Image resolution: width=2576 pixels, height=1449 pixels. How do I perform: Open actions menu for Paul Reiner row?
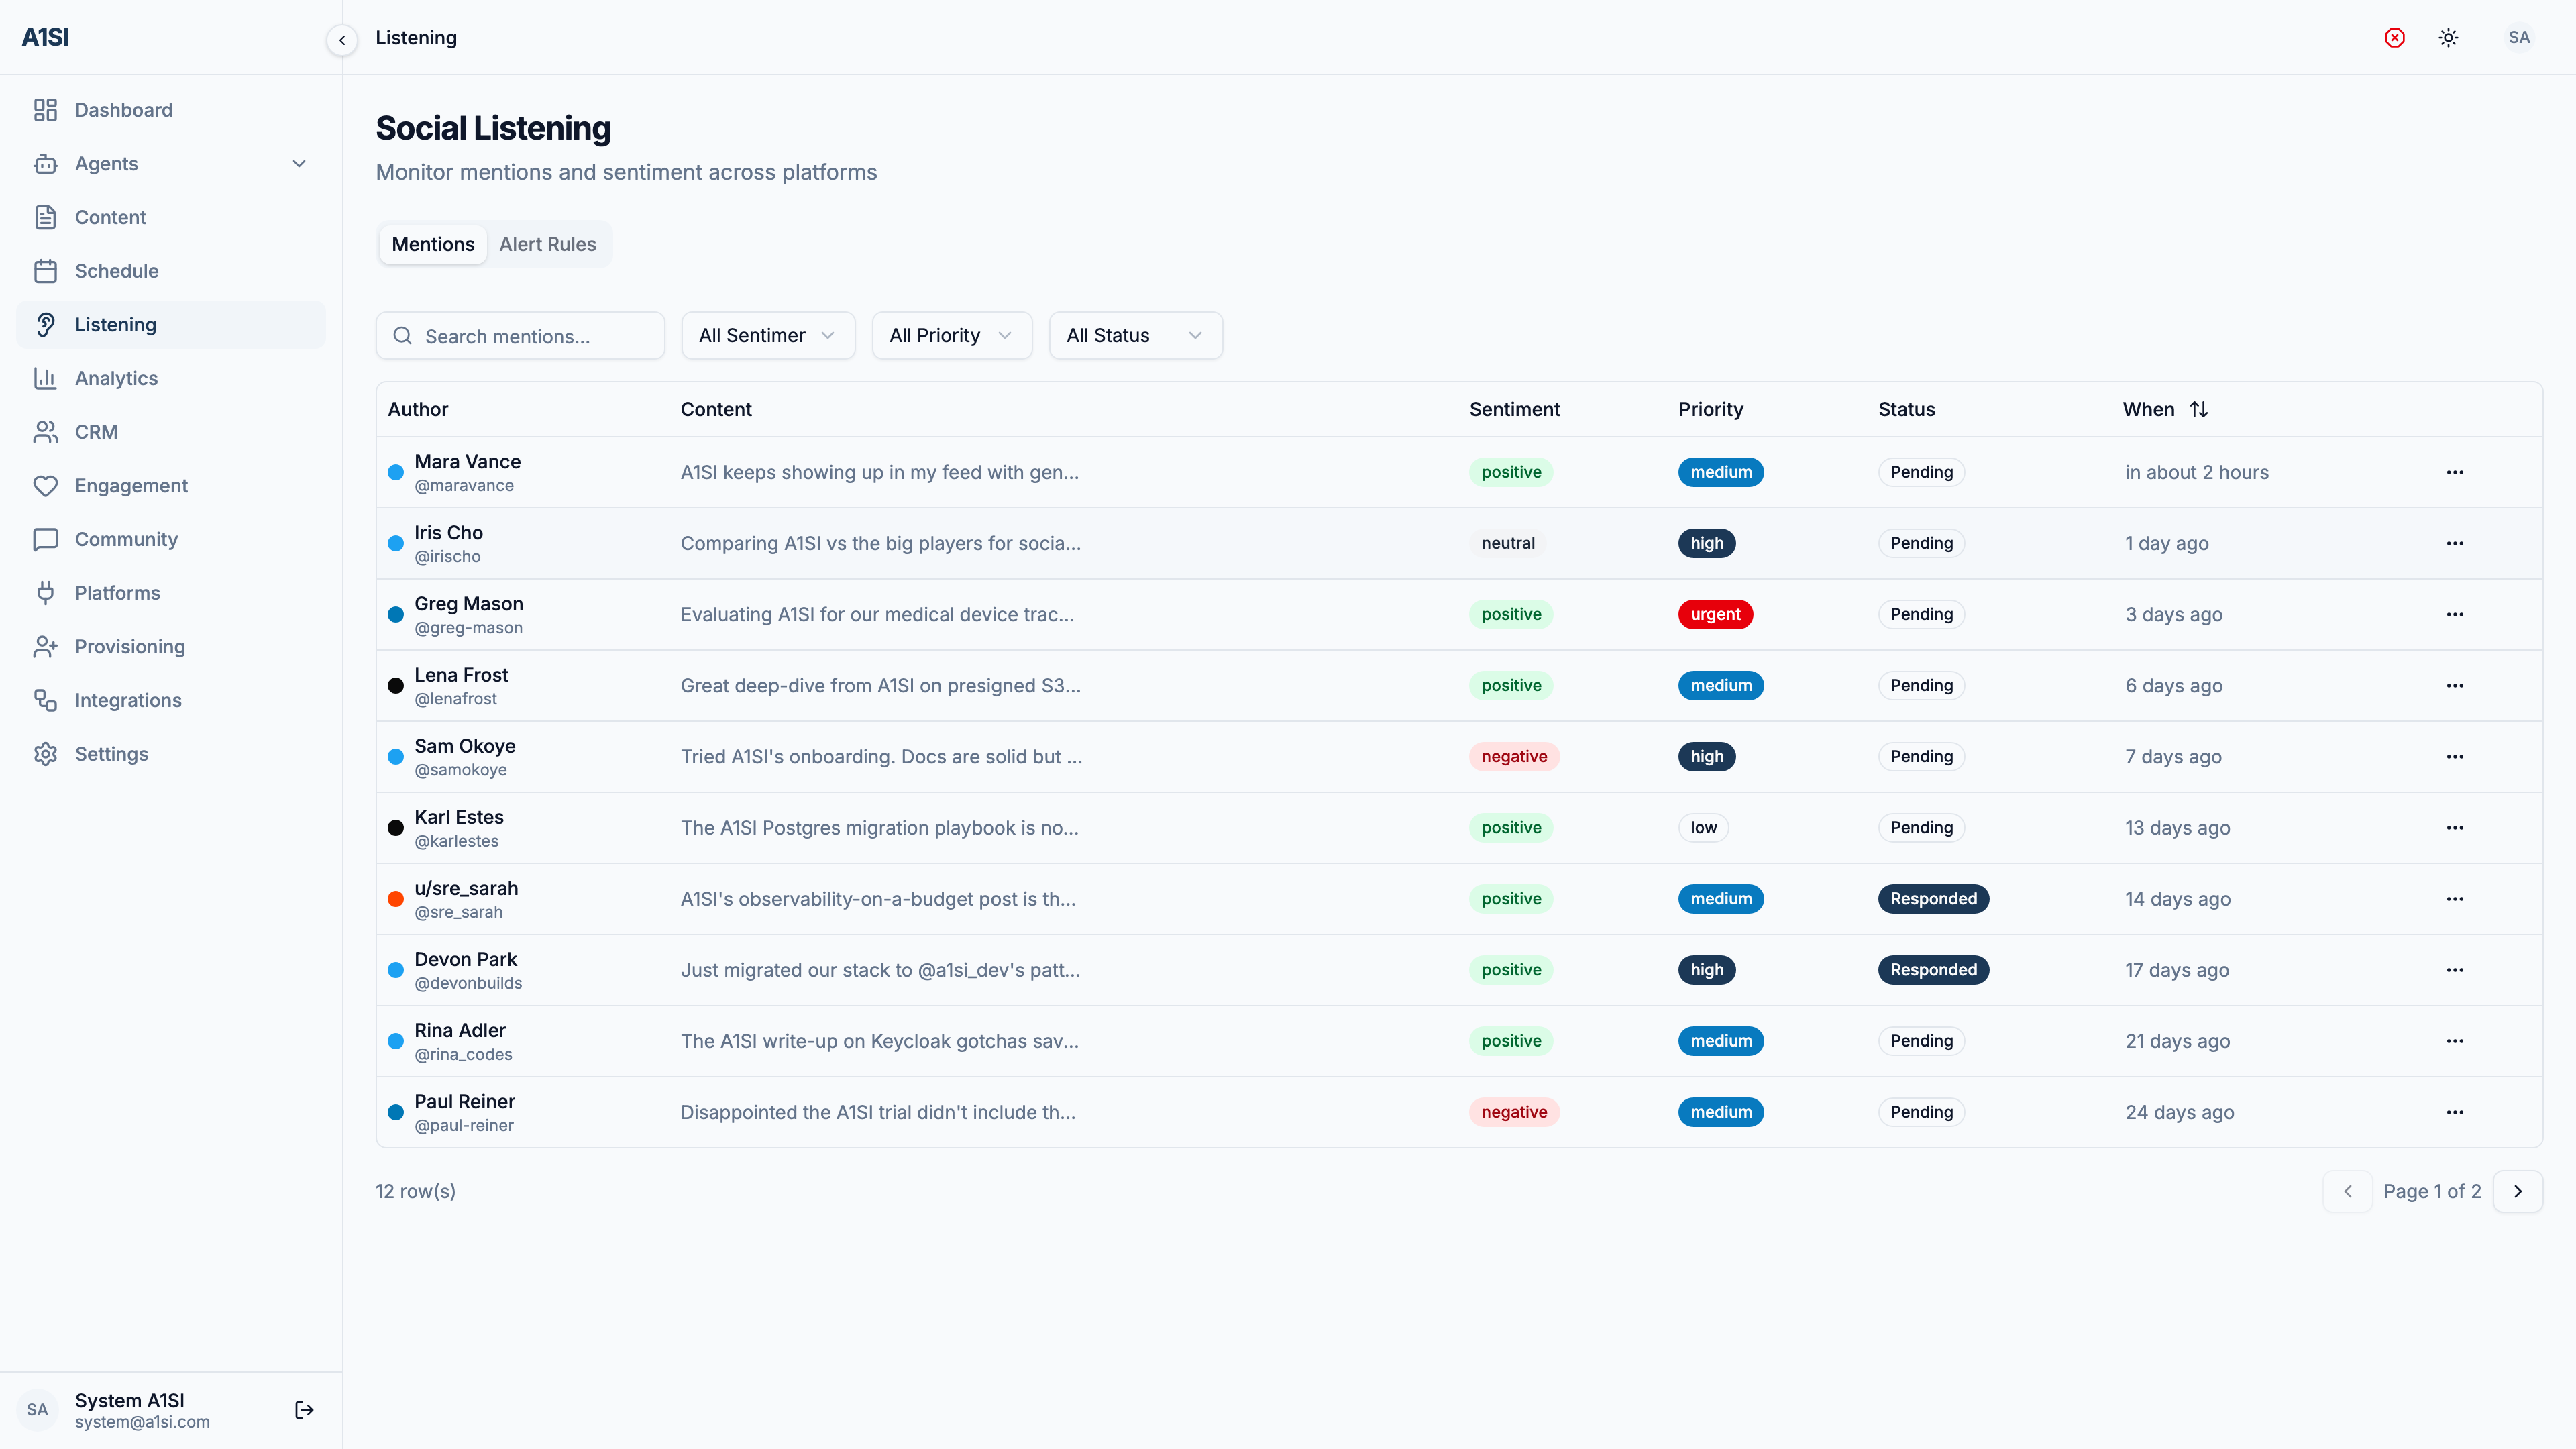pos(2455,1111)
